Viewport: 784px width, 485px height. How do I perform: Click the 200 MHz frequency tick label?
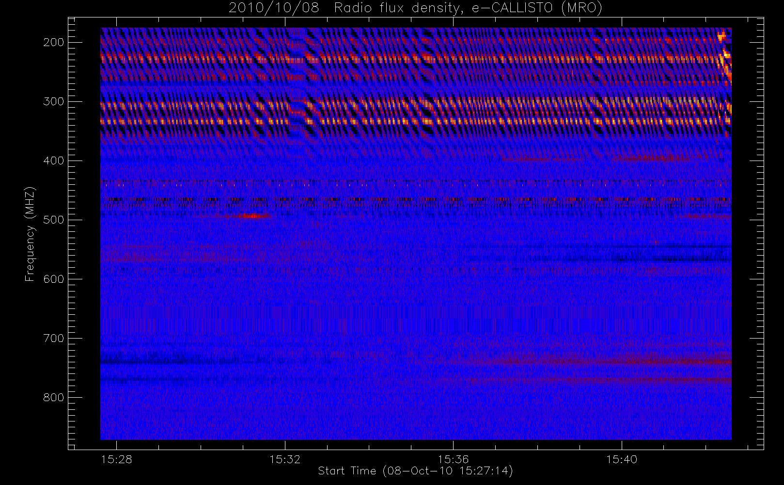[x=53, y=42]
